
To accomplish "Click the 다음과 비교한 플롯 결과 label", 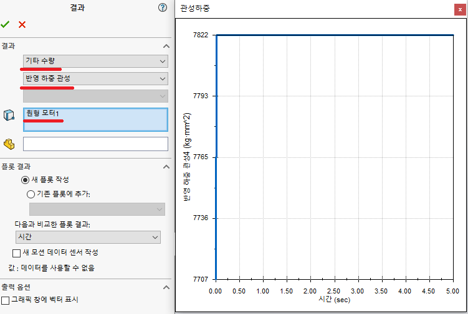I will [52, 224].
